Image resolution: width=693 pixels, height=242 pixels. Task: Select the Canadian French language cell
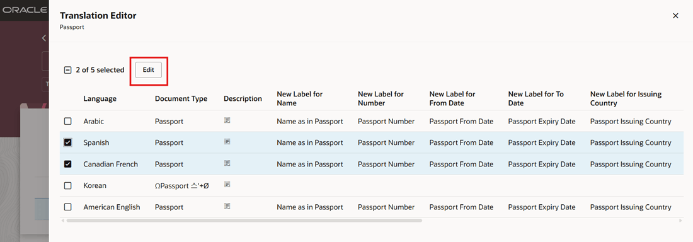click(x=111, y=164)
